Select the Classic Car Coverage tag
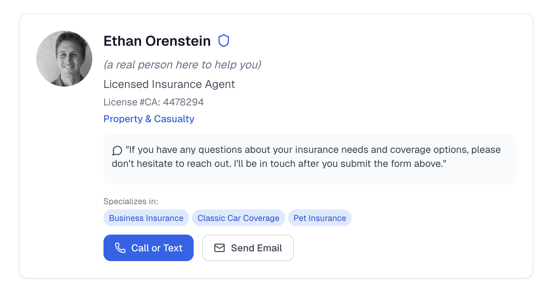The image size is (560, 303). 238,218
